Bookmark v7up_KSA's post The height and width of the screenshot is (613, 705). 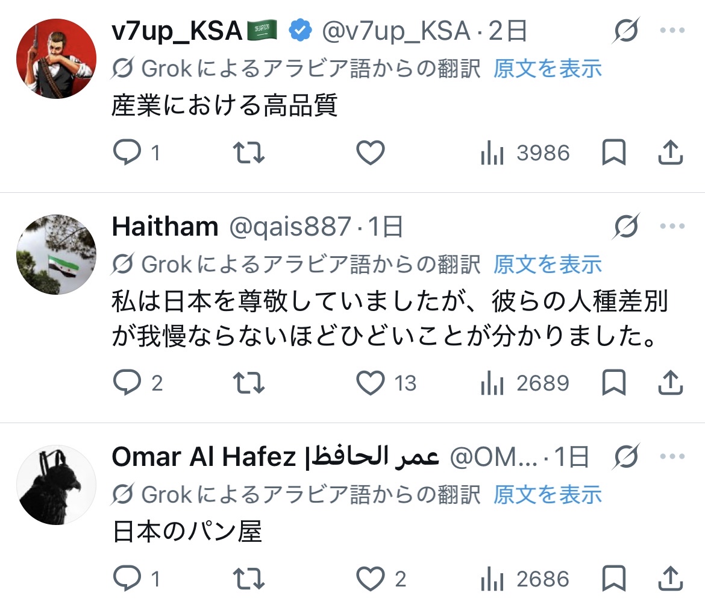[614, 153]
